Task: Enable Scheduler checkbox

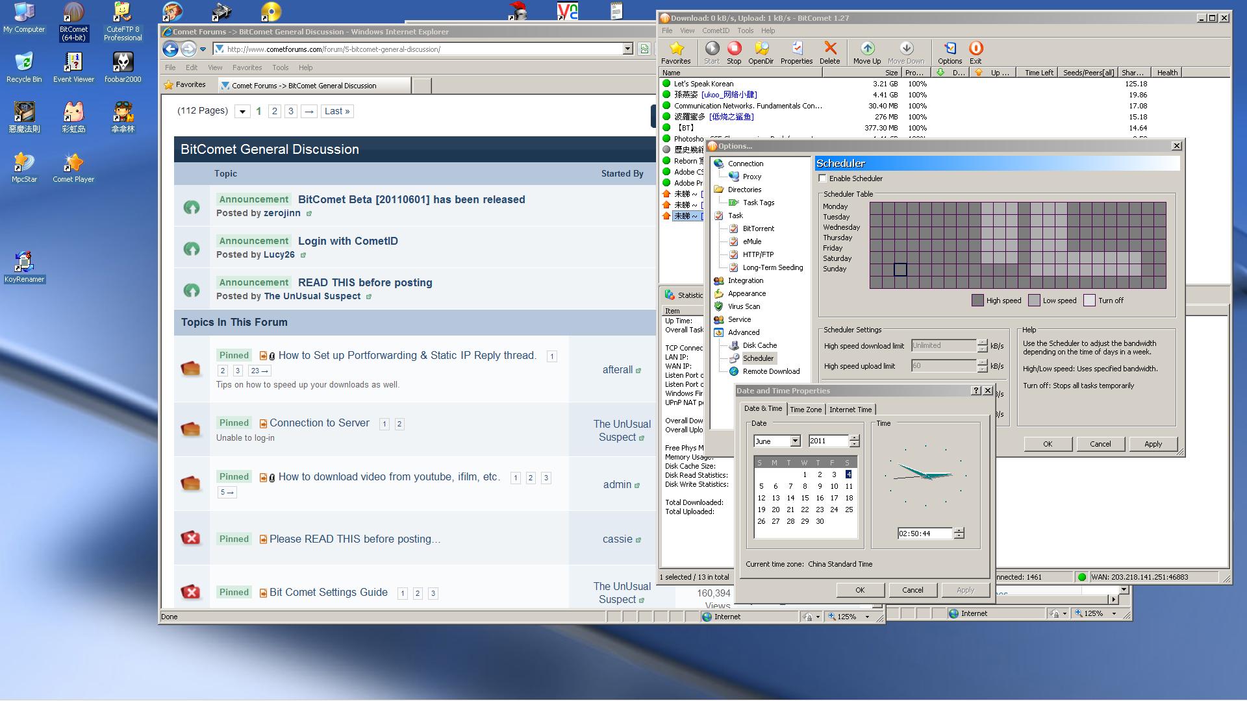Action: pos(823,178)
